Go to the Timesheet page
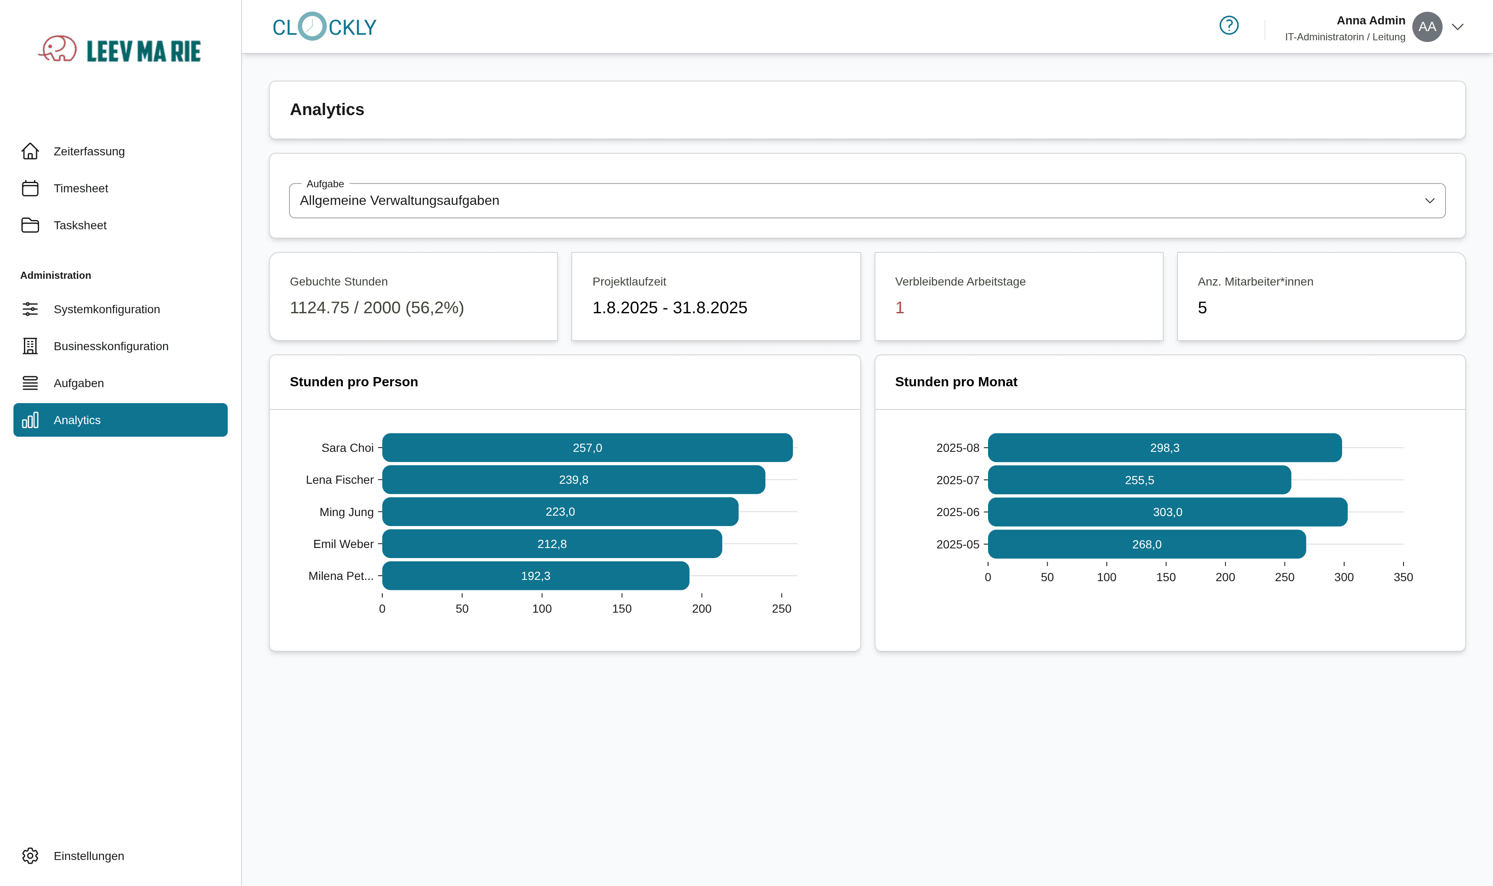This screenshot has width=1493, height=886. coord(81,188)
